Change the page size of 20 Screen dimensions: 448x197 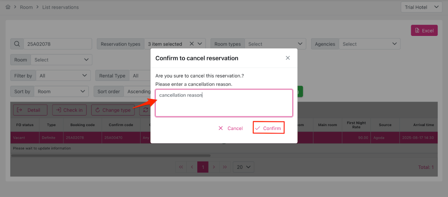point(243,167)
